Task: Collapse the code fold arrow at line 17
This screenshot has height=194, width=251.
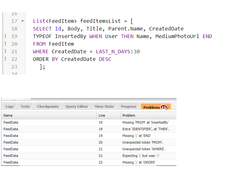Action: tap(22, 21)
